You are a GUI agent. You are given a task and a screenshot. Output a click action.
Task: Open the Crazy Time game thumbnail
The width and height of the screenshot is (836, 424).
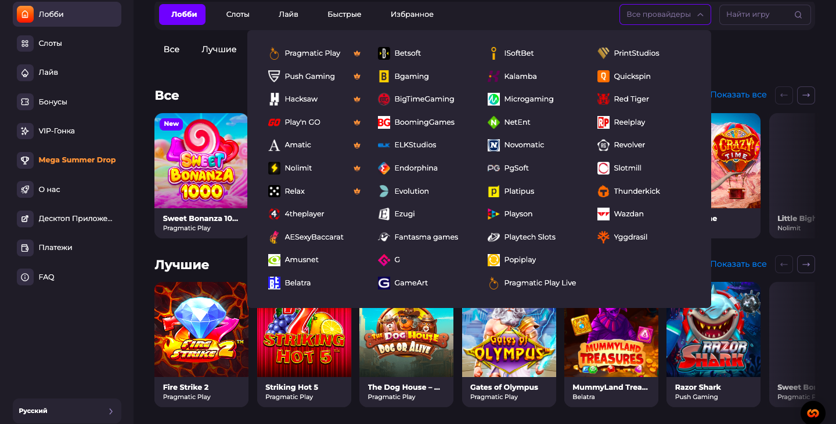click(x=736, y=161)
